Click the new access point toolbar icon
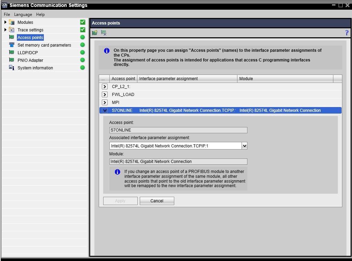This screenshot has width=352, height=261. click(95, 33)
